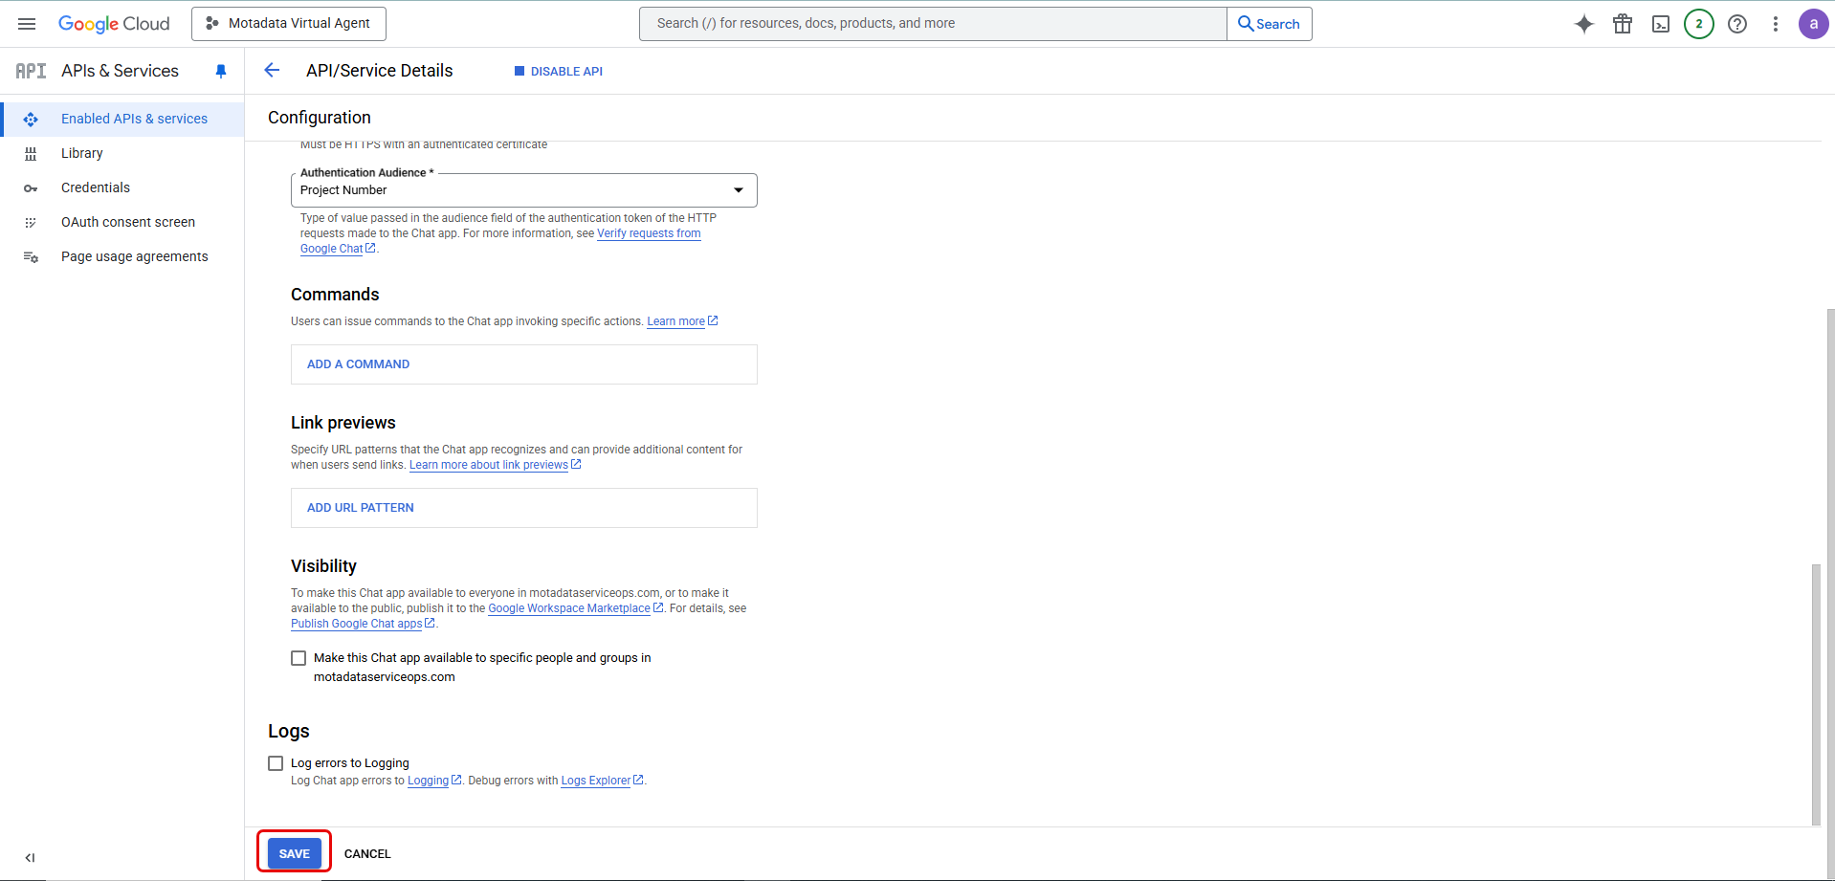The width and height of the screenshot is (1835, 881).
Task: Open the Google Workspace Marketplace link
Action: point(569,608)
